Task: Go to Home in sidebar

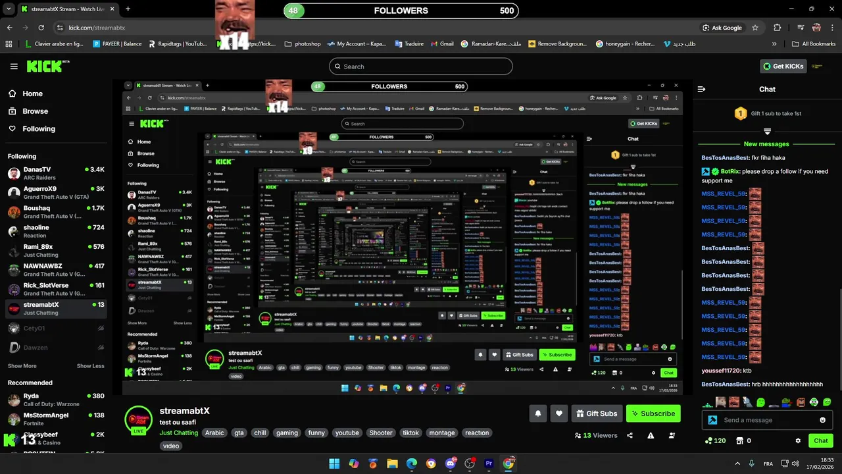Action: point(32,93)
